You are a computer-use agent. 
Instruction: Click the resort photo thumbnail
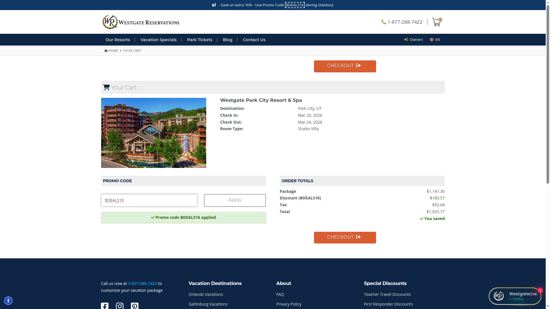[x=154, y=133]
